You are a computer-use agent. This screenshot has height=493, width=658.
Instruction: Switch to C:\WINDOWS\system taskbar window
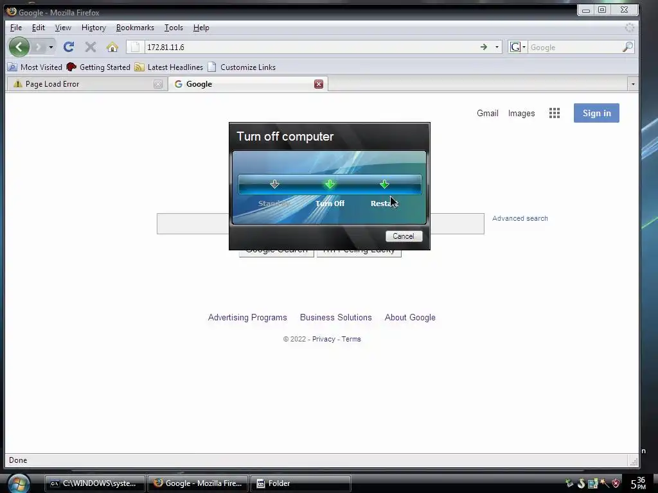95,483
